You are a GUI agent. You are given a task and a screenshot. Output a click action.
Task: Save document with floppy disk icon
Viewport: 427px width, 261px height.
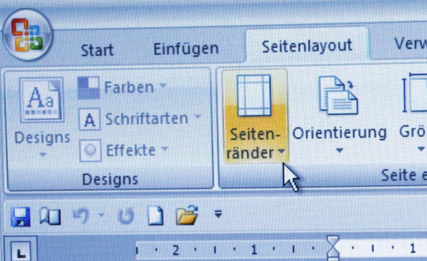click(x=21, y=217)
